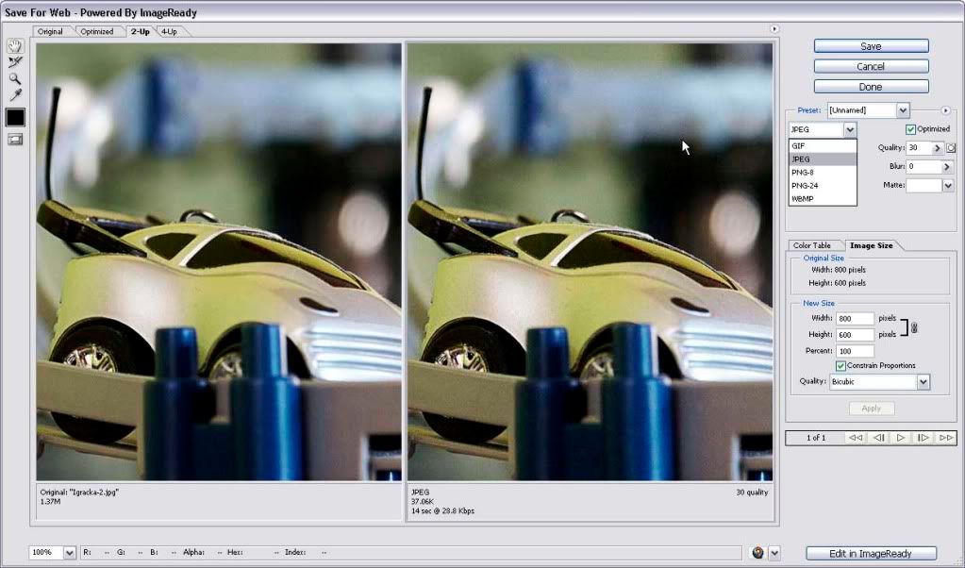This screenshot has width=965, height=568.
Task: Click the new size Width input field
Action: click(x=855, y=319)
